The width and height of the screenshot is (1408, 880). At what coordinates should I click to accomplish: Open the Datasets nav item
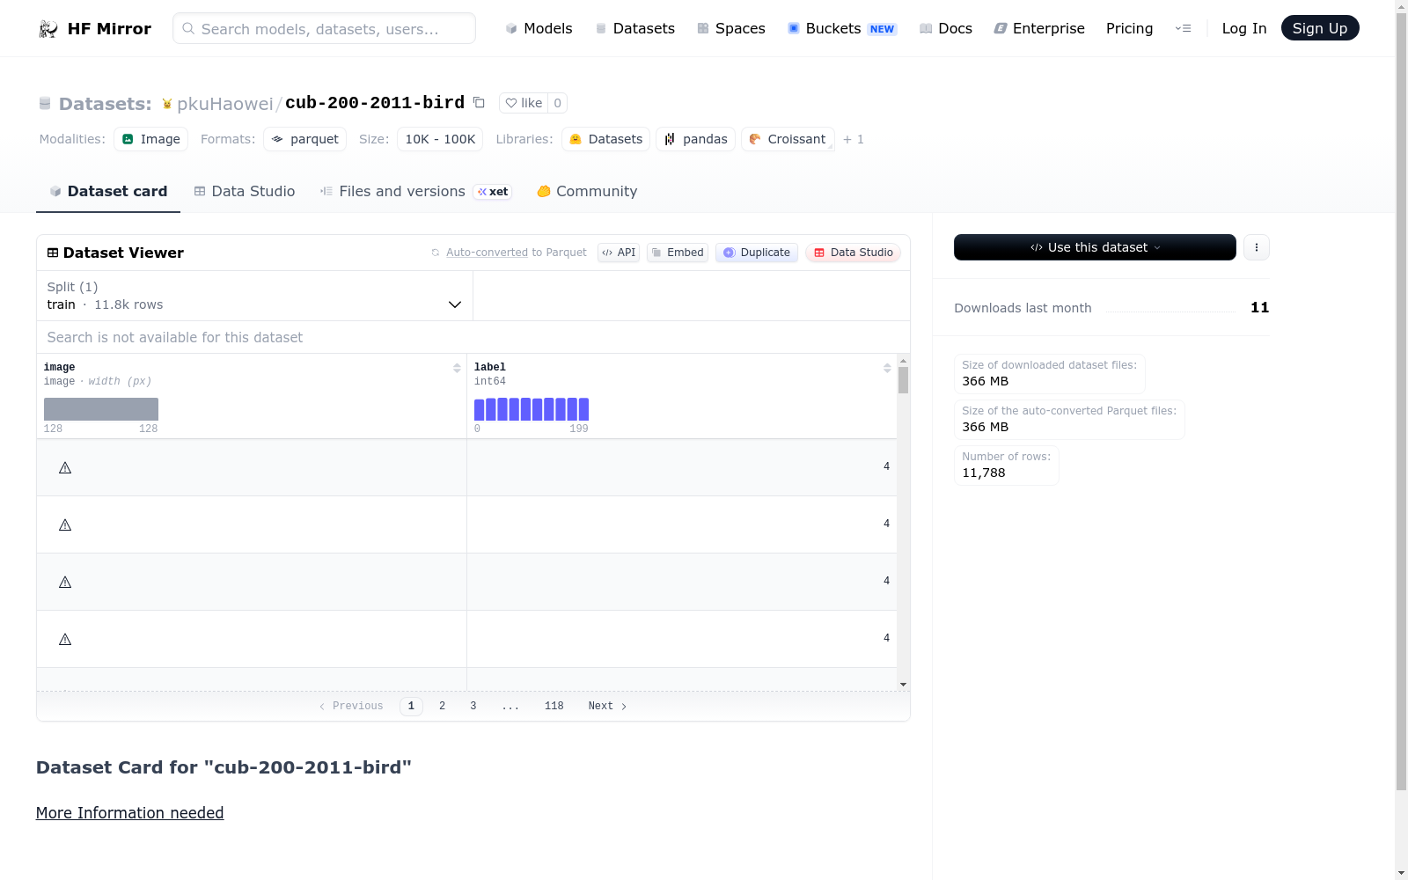pos(634,28)
